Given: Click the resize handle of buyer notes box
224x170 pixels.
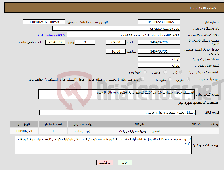Looking at the screenshot, I should (16, 152).
